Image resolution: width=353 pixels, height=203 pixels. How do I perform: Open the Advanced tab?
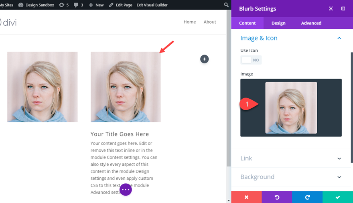[x=311, y=23]
